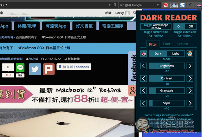Image resolution: width=202 pixels, height=137 pixels.
Task: Click the Macbook 12 Retina ad banner
Action: tap(67, 96)
